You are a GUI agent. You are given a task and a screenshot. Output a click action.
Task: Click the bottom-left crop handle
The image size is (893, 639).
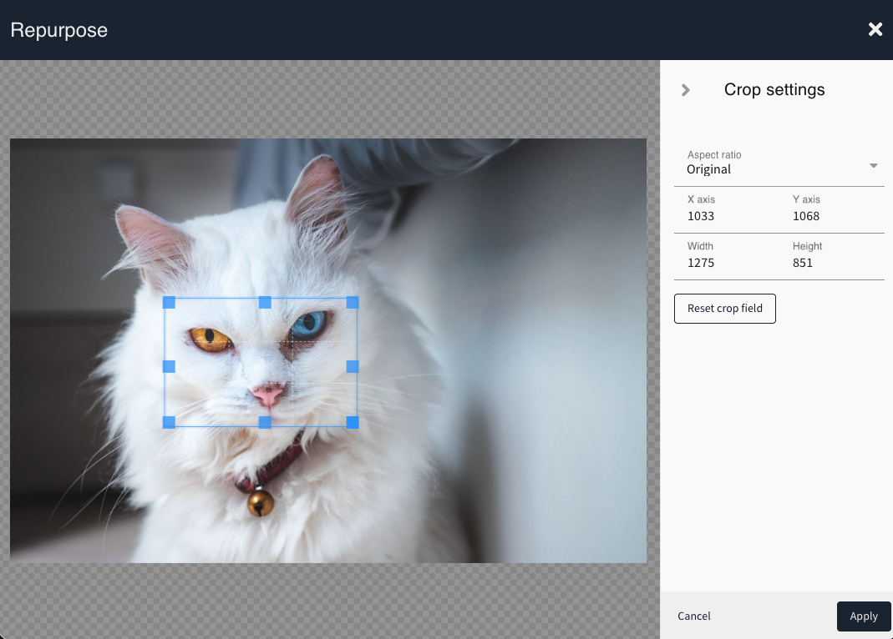(169, 422)
